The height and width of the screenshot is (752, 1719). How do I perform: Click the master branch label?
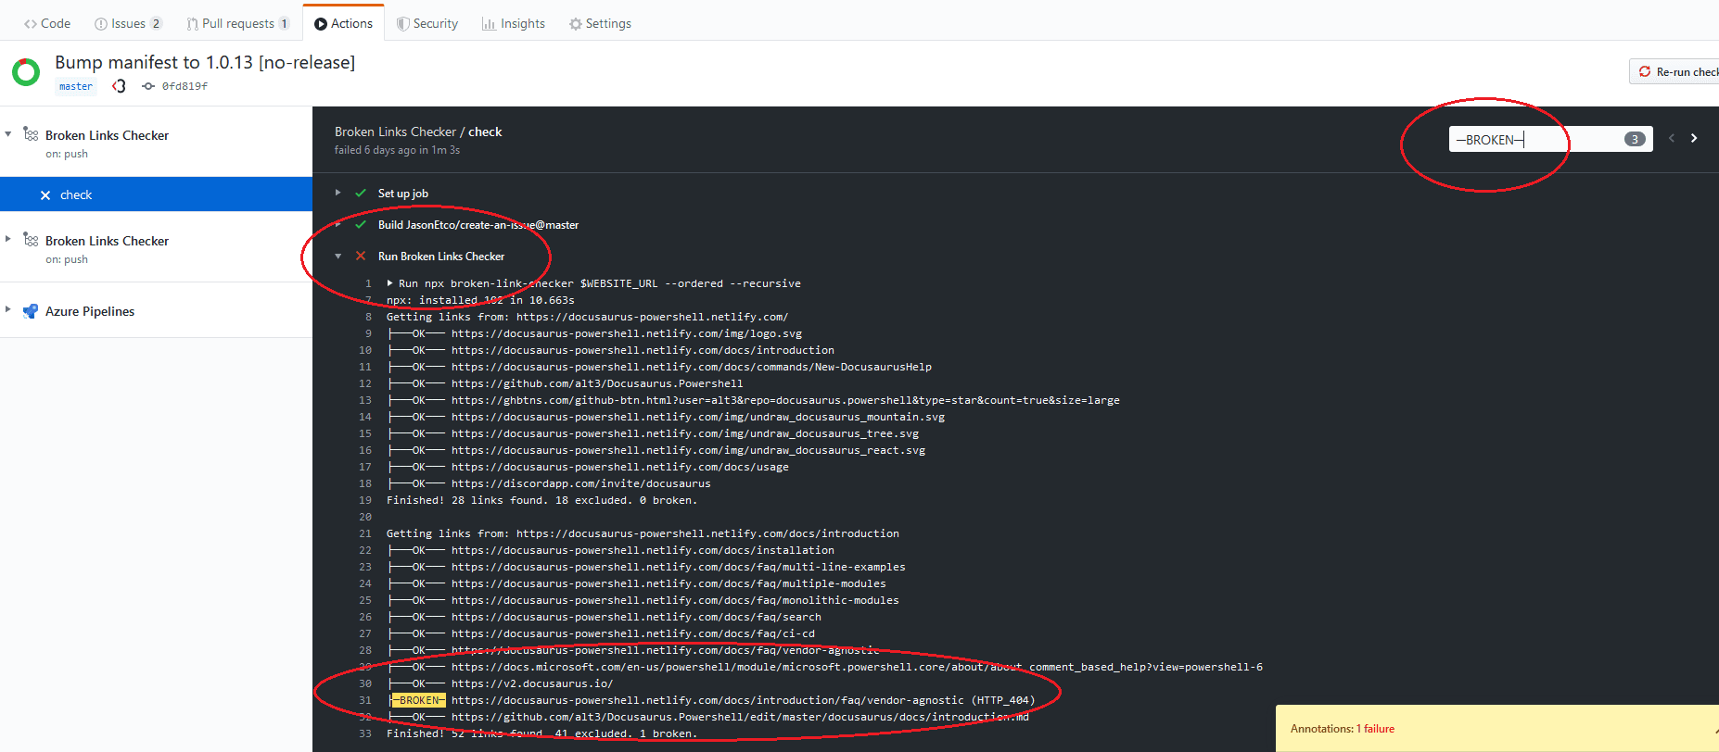(75, 86)
